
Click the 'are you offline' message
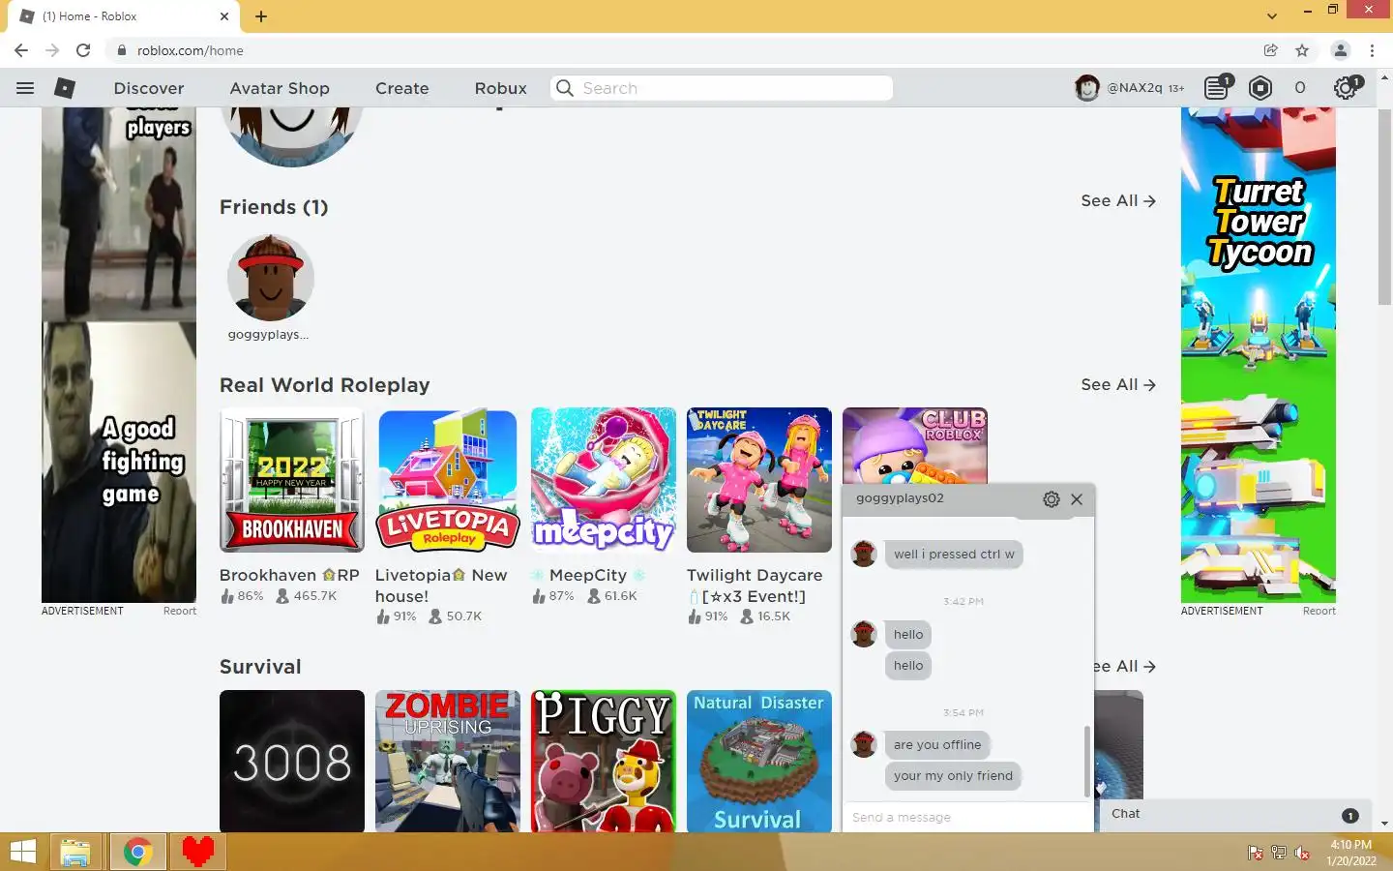tap(937, 745)
